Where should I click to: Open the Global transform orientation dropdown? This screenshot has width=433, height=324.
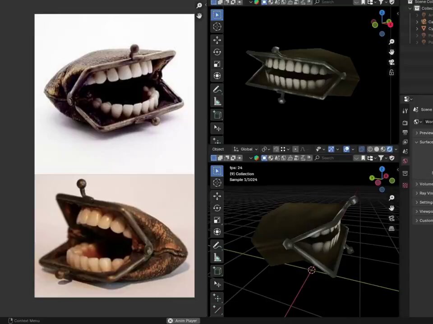pyautogui.click(x=245, y=149)
